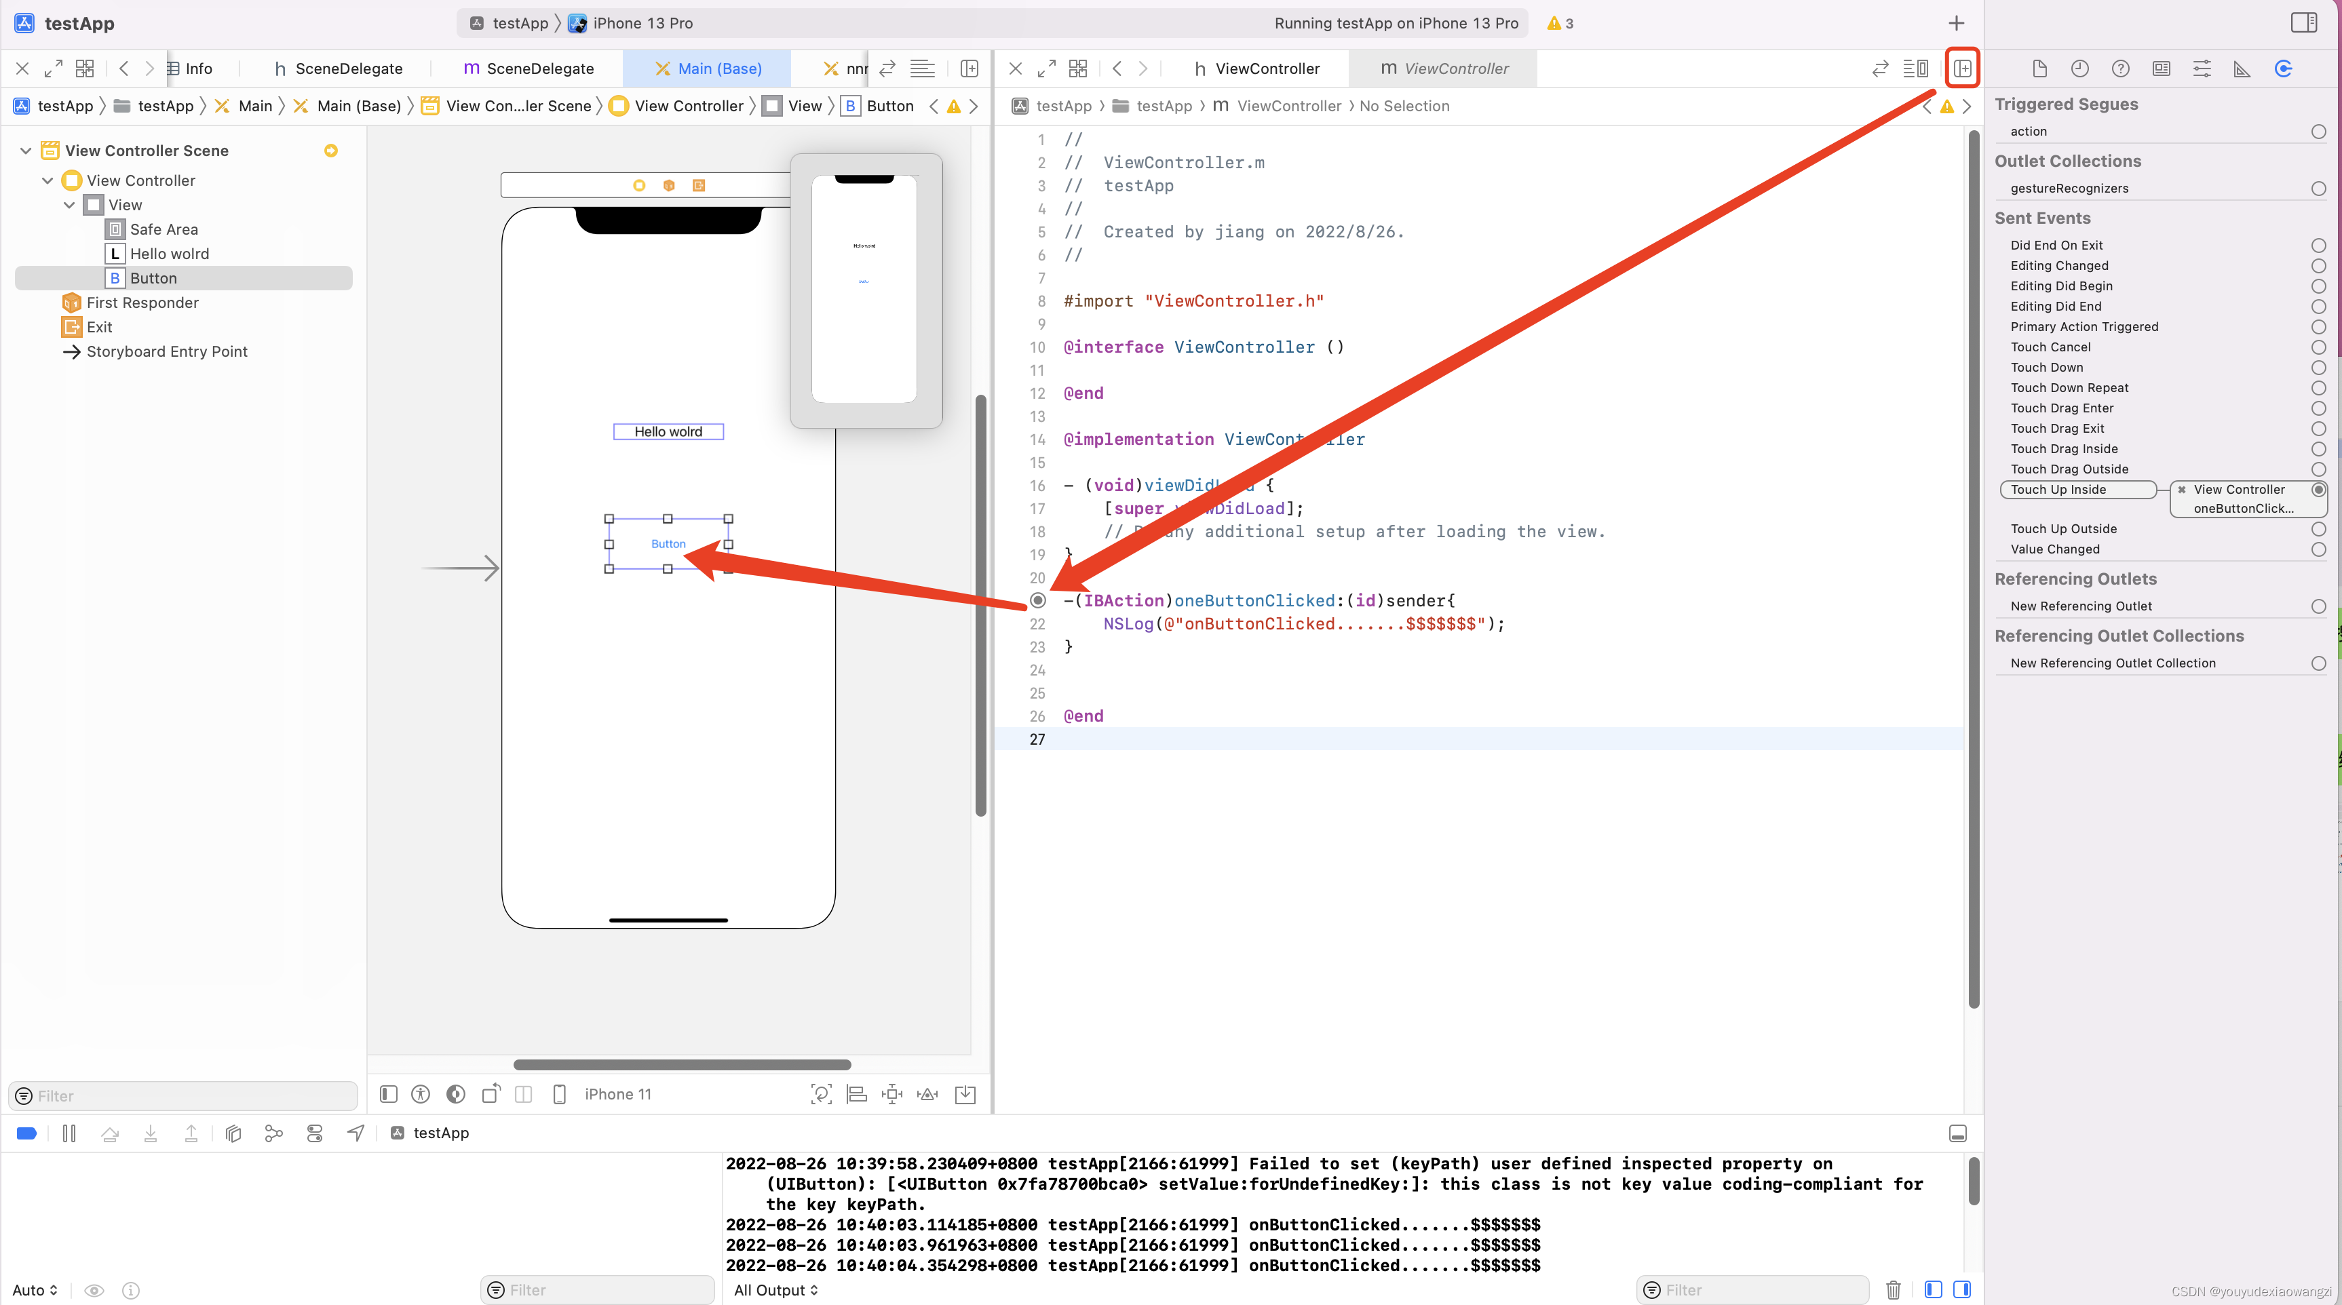Select Hello wolrd label in outline
Viewport: 2342px width, 1305px height.
click(x=169, y=254)
